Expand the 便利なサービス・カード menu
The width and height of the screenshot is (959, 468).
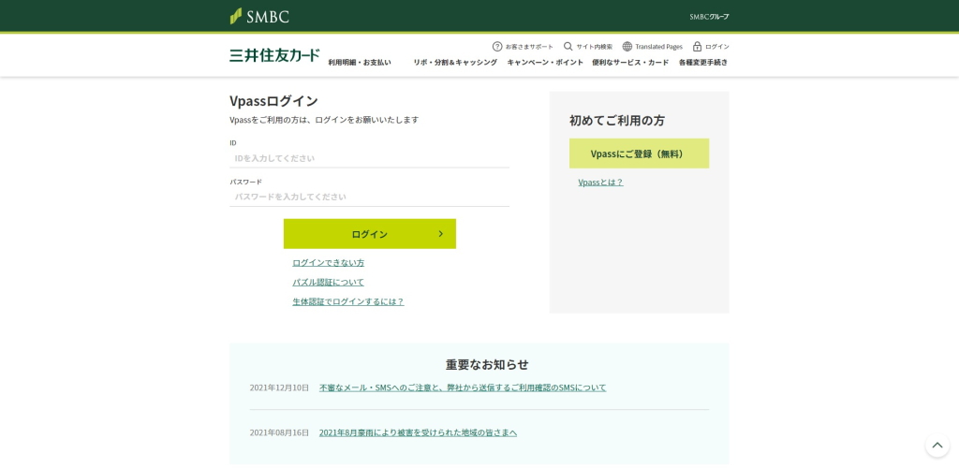[x=630, y=63]
